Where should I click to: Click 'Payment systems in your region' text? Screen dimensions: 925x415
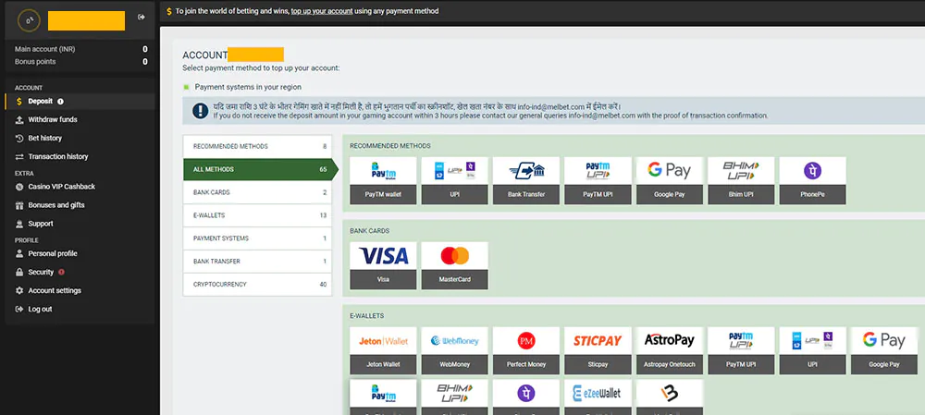pos(248,87)
